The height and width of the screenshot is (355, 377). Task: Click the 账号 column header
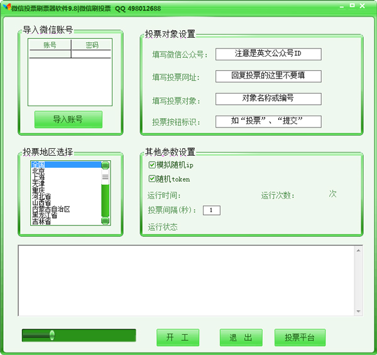[x=50, y=45]
